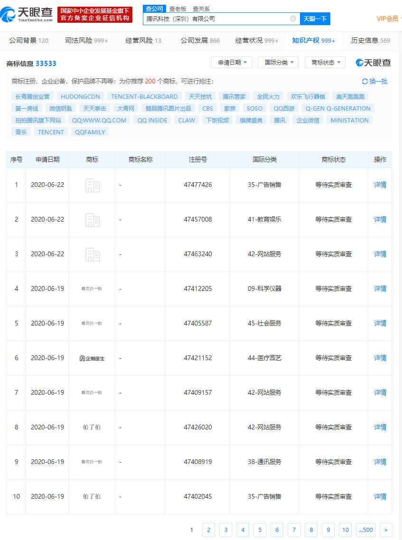
Task: Click the 换一批 refresh icon
Action: coord(365,82)
